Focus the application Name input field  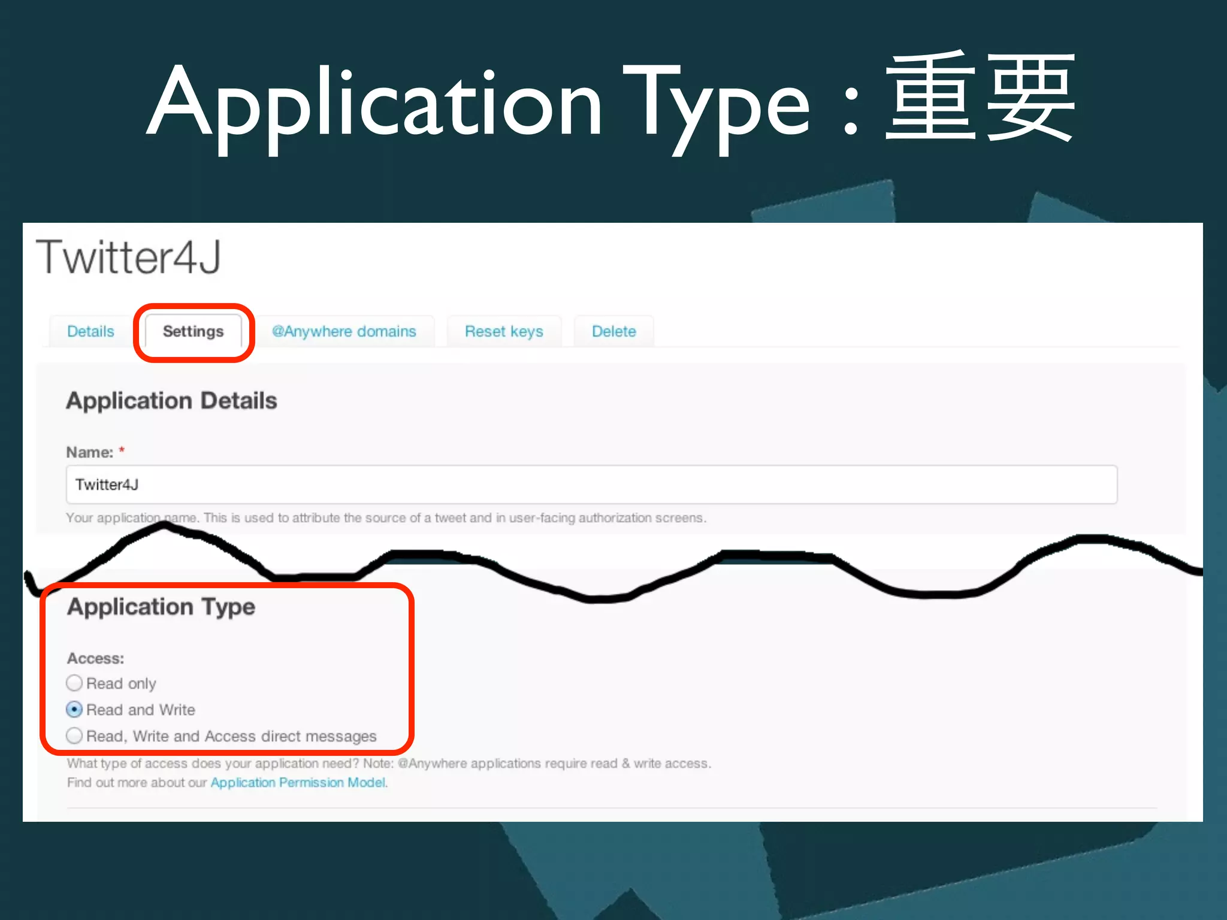coord(591,485)
